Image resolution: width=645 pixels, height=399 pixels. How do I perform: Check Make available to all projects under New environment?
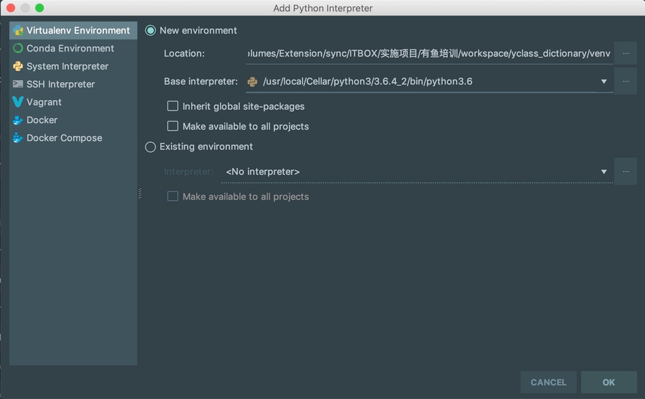(x=173, y=126)
